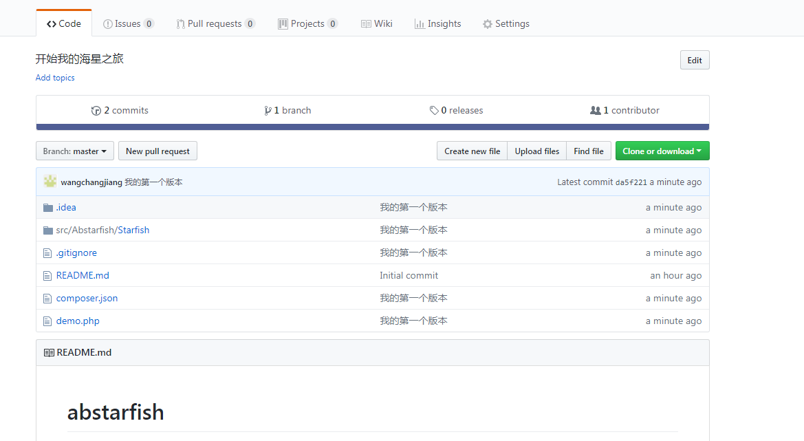Click wangchangjiang's avatar image

pyautogui.click(x=50, y=181)
